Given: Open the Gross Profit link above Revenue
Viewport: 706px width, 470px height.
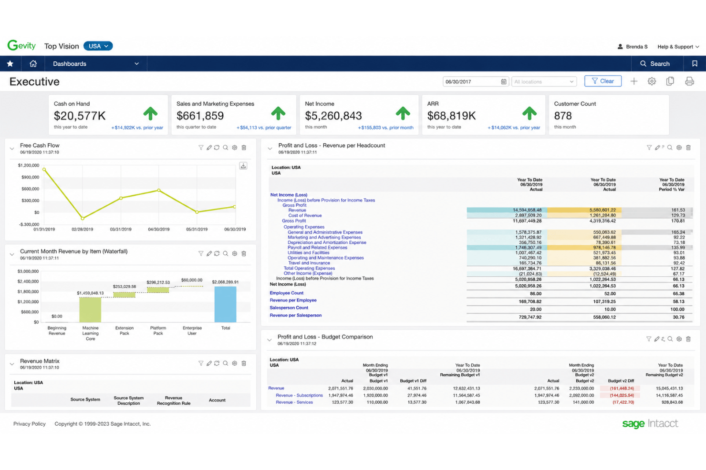Looking at the screenshot, I should (294, 205).
